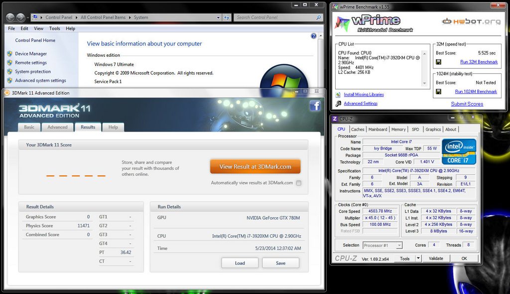The width and height of the screenshot is (510, 294).
Task: Click the Control Panel scrollbar up arrow
Action: click(x=321, y=35)
